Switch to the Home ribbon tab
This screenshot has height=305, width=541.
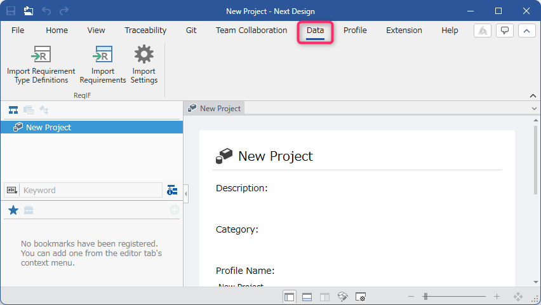pyautogui.click(x=57, y=30)
